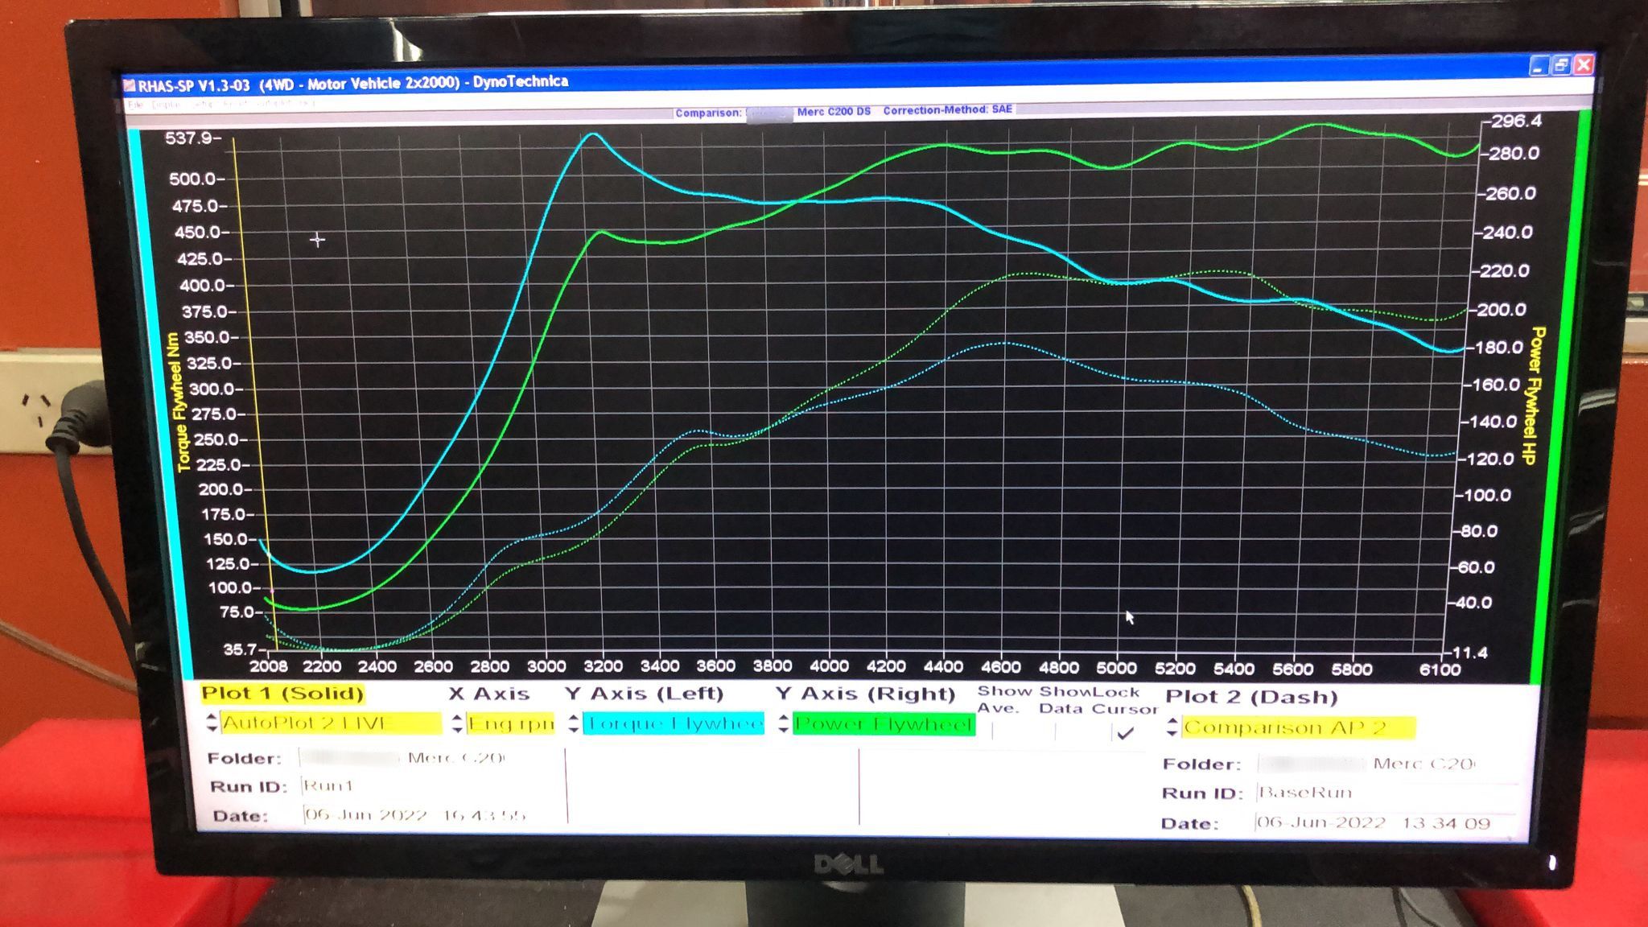The width and height of the screenshot is (1648, 927).
Task: Click the crosshair marker on the graph
Action: (317, 240)
